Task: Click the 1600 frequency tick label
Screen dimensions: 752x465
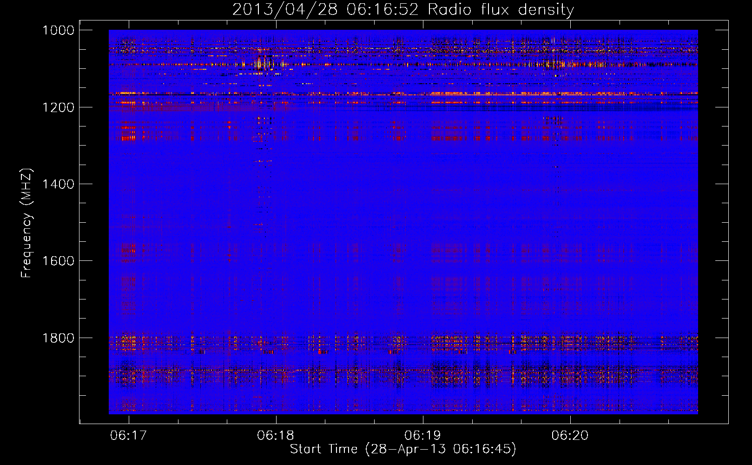Action: pyautogui.click(x=58, y=261)
